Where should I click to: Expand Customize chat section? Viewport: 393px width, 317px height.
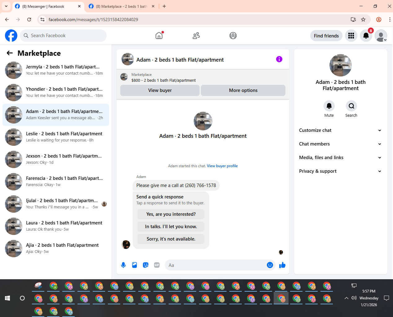tap(340, 130)
